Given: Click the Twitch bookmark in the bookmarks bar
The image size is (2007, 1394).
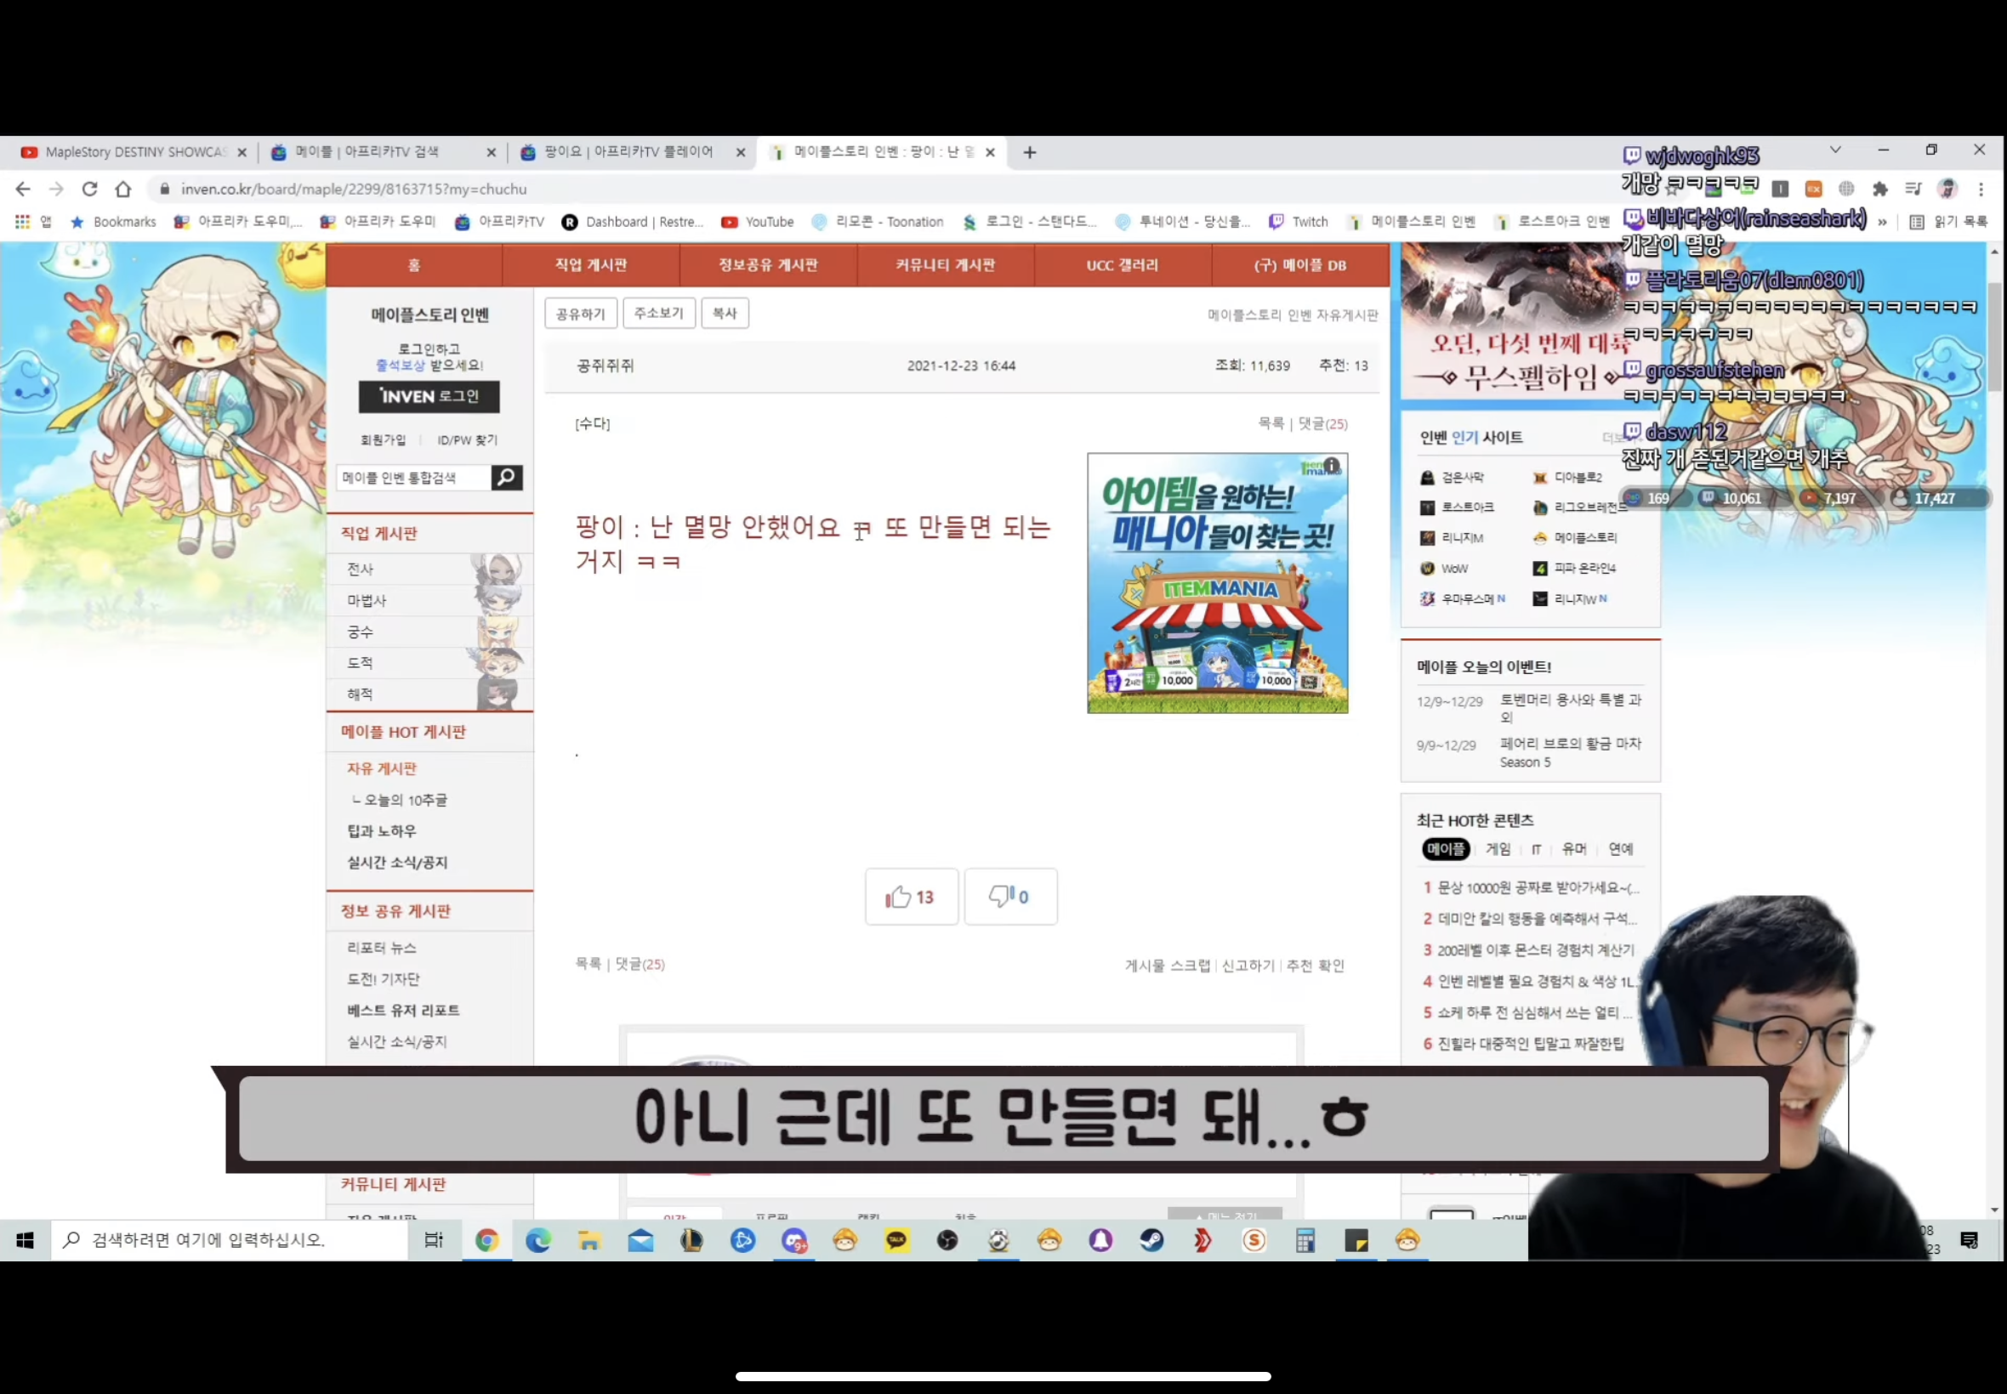Looking at the screenshot, I should [1299, 222].
